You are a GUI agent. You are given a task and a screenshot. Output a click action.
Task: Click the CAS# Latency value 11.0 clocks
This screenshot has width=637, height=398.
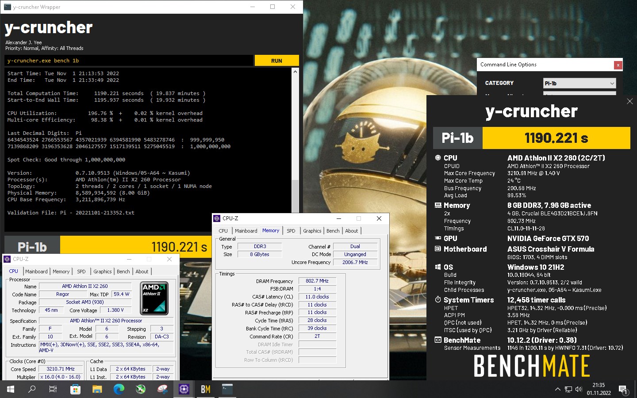pos(317,297)
